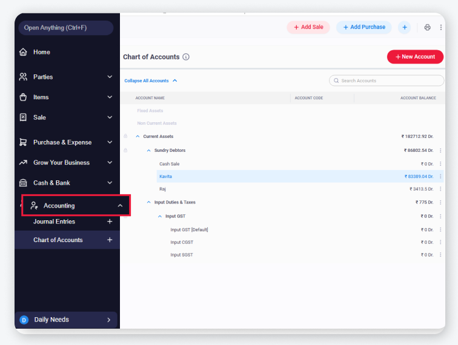This screenshot has width=458, height=345.
Task: Collapse Input Duties & Taxes group
Action: click(x=148, y=202)
